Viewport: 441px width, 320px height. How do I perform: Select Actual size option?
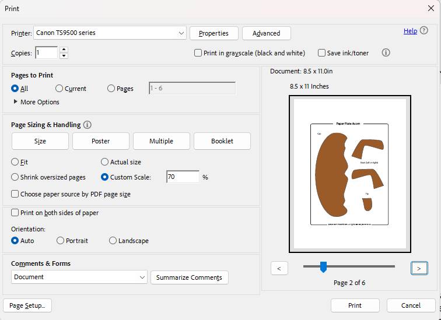pyautogui.click(x=104, y=162)
